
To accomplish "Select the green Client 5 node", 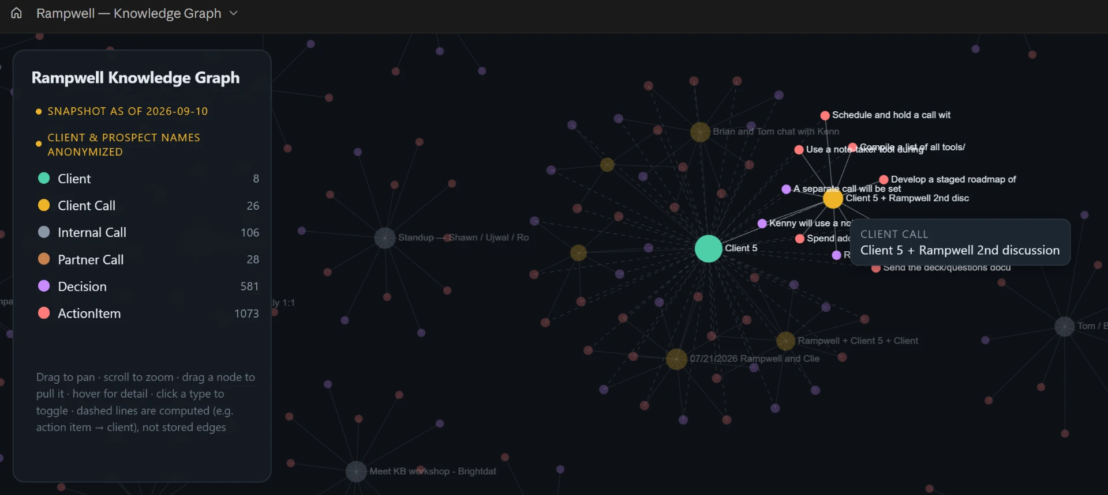I will 708,248.
